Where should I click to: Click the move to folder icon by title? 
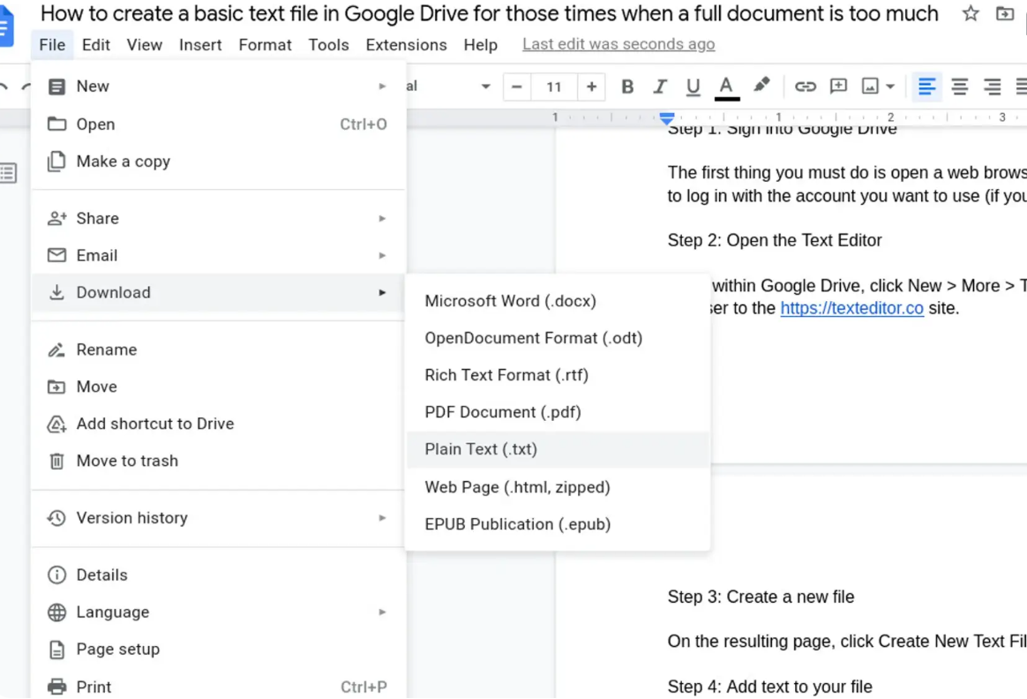[1005, 13]
